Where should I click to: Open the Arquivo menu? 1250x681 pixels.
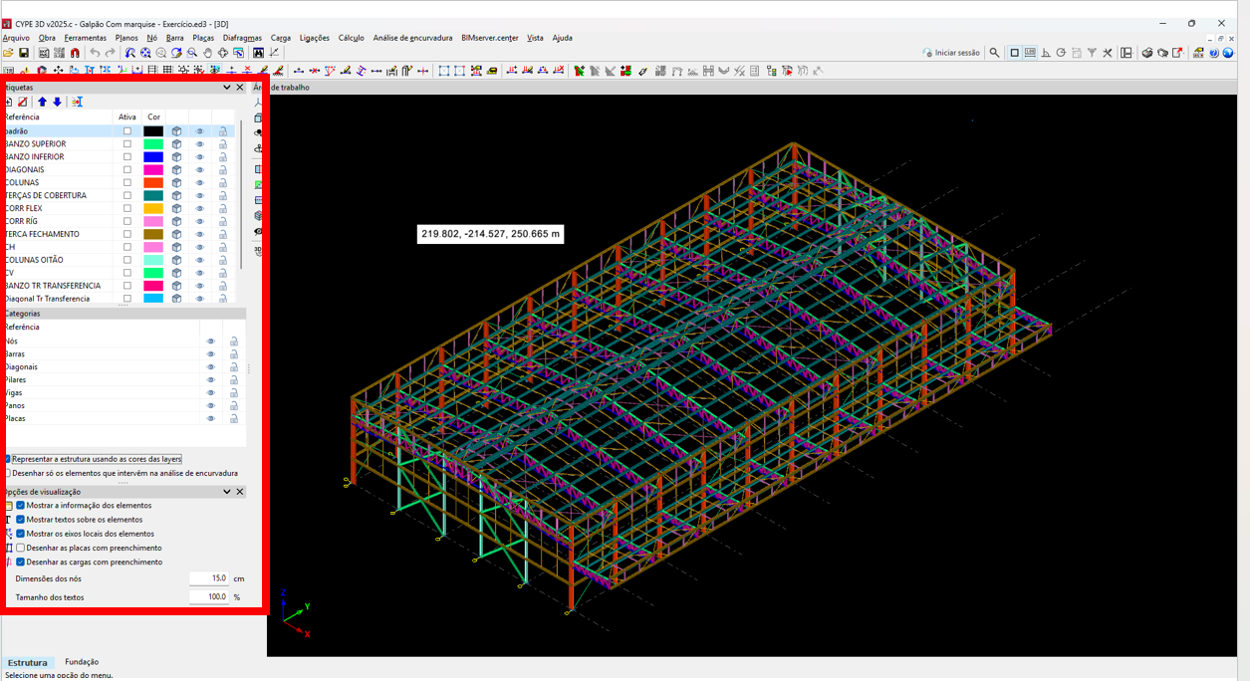(16, 38)
